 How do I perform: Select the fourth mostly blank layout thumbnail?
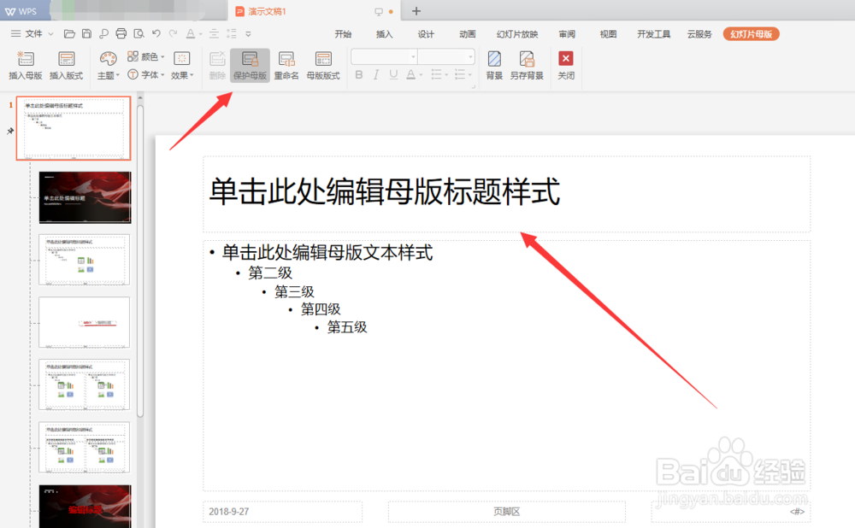[85, 322]
